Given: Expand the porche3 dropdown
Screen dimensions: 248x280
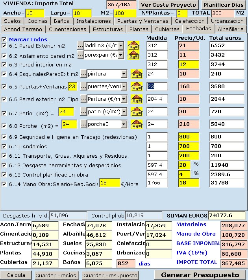Looking at the screenshot, I should pyautogui.click(x=124, y=124).
